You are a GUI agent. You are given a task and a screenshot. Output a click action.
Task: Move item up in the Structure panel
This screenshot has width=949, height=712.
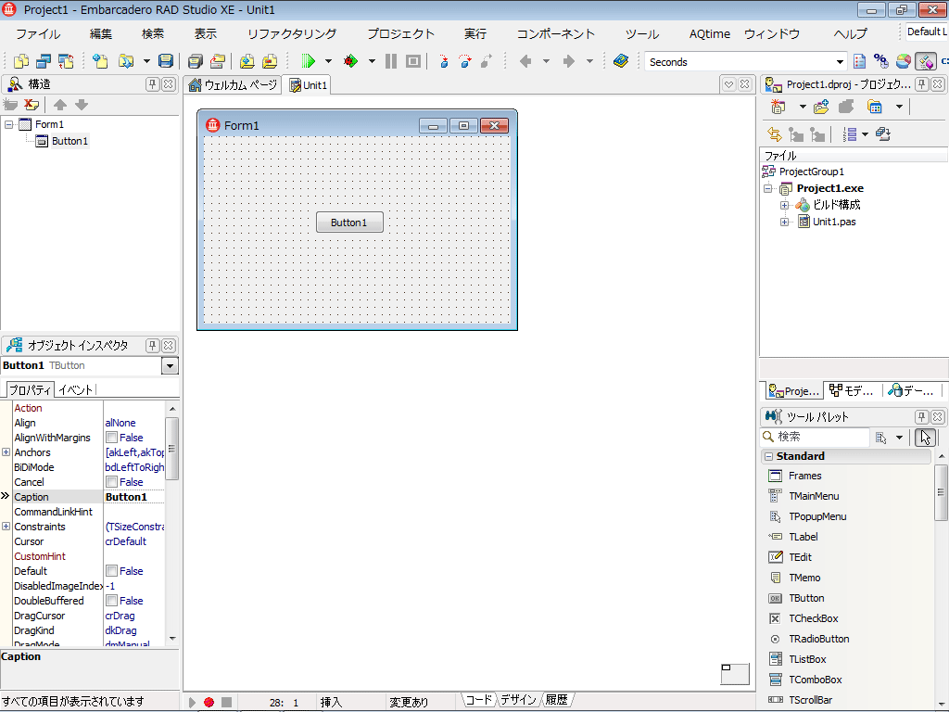[x=60, y=105]
